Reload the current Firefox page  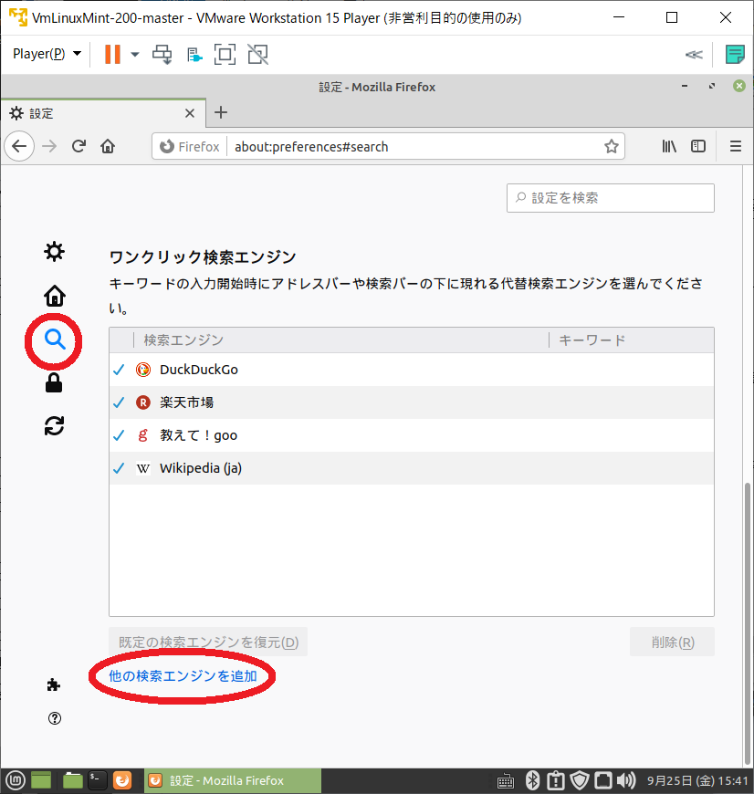tap(79, 146)
